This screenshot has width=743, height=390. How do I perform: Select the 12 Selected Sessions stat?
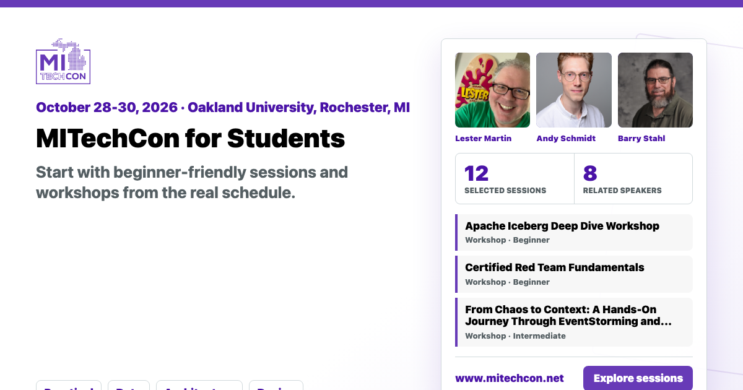515,178
